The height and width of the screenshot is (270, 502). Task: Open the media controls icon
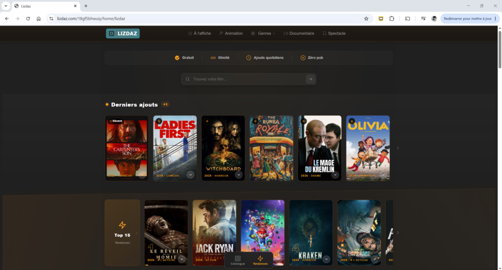pyautogui.click(x=423, y=19)
